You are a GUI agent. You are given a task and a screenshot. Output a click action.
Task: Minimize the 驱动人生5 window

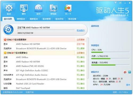click(125, 3)
